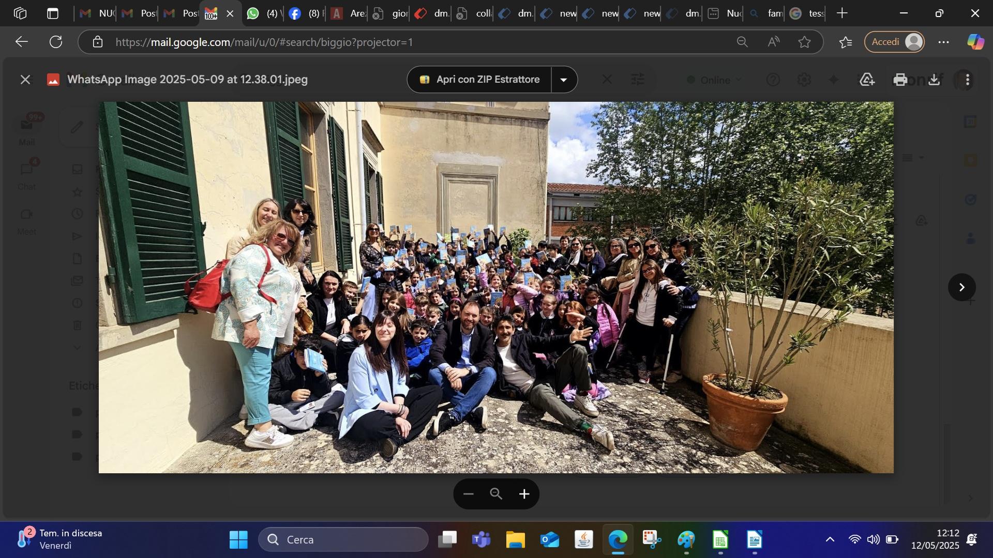Switch to the Facebook tab
This screenshot has height=558, width=993.
tap(306, 13)
